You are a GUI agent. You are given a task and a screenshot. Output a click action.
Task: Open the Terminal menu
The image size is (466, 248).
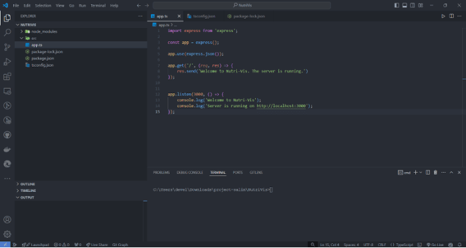pyautogui.click(x=97, y=5)
